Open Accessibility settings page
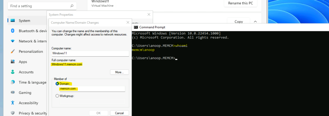The width and height of the screenshot is (329, 116). [27, 103]
